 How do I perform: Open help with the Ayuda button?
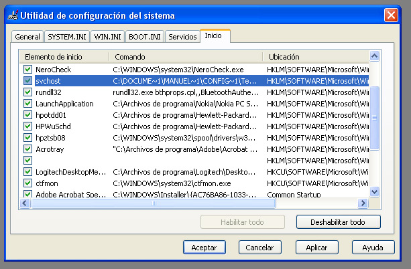[x=373, y=248]
